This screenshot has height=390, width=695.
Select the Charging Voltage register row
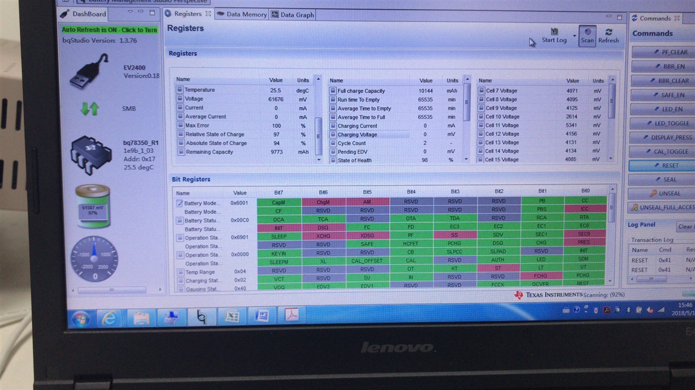(x=397, y=134)
